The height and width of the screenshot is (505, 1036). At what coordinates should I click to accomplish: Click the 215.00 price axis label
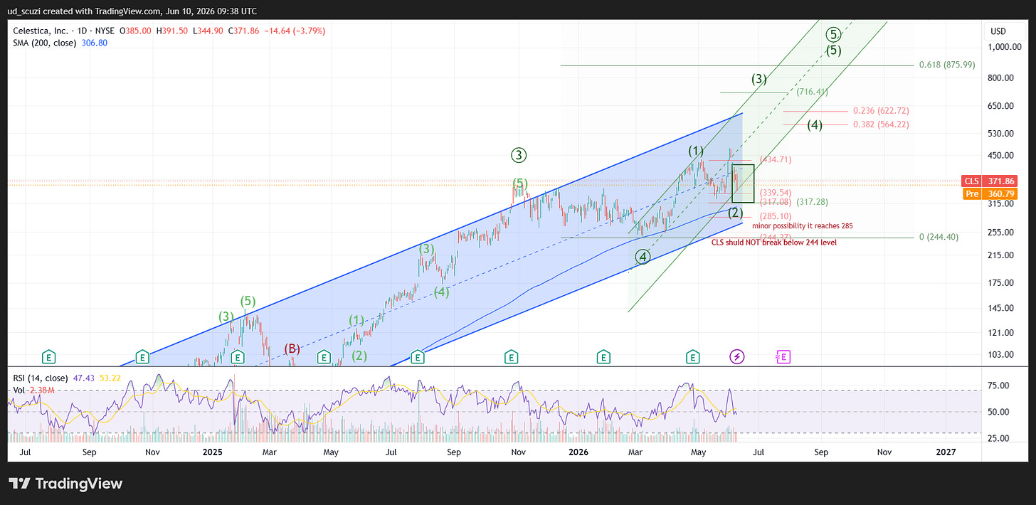(1002, 255)
